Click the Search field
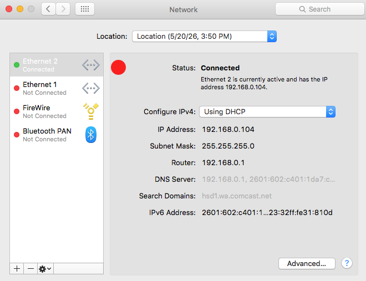Screen dimensions: 366x281 [320, 9]
